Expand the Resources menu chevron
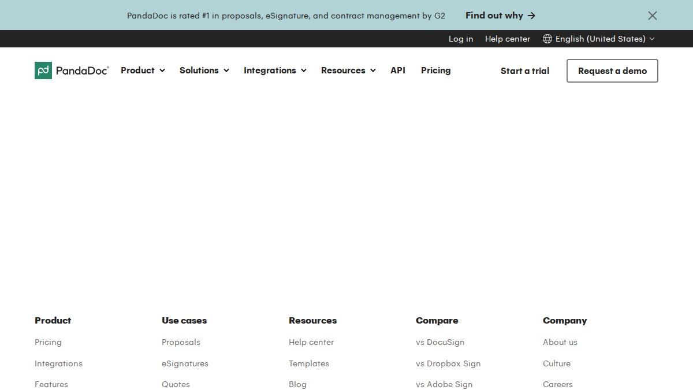 tap(373, 70)
